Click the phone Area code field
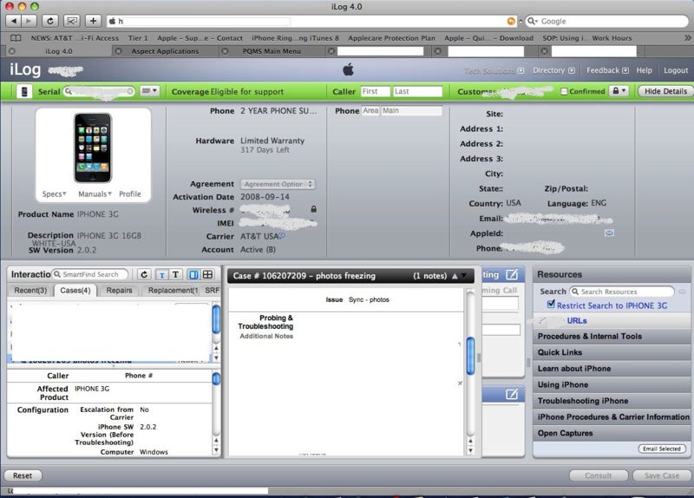The height and width of the screenshot is (498, 694). click(370, 111)
